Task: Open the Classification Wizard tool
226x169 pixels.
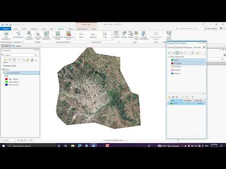Action: [x=58, y=35]
